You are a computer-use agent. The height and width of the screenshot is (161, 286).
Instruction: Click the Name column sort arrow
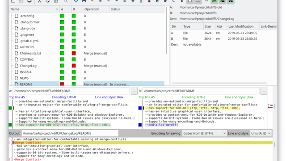pos(57,9)
